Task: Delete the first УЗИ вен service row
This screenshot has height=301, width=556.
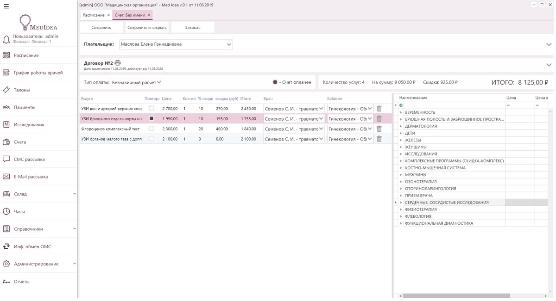Action: tap(379, 109)
